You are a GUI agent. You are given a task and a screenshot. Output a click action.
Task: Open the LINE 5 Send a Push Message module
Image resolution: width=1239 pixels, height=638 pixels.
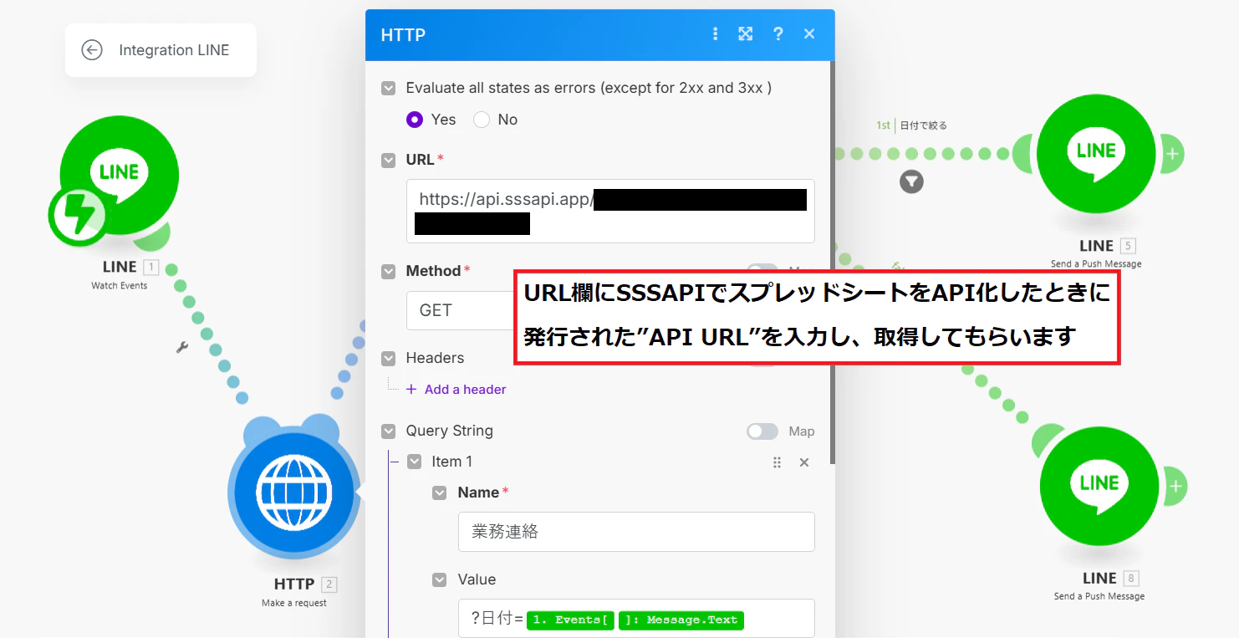coord(1096,154)
